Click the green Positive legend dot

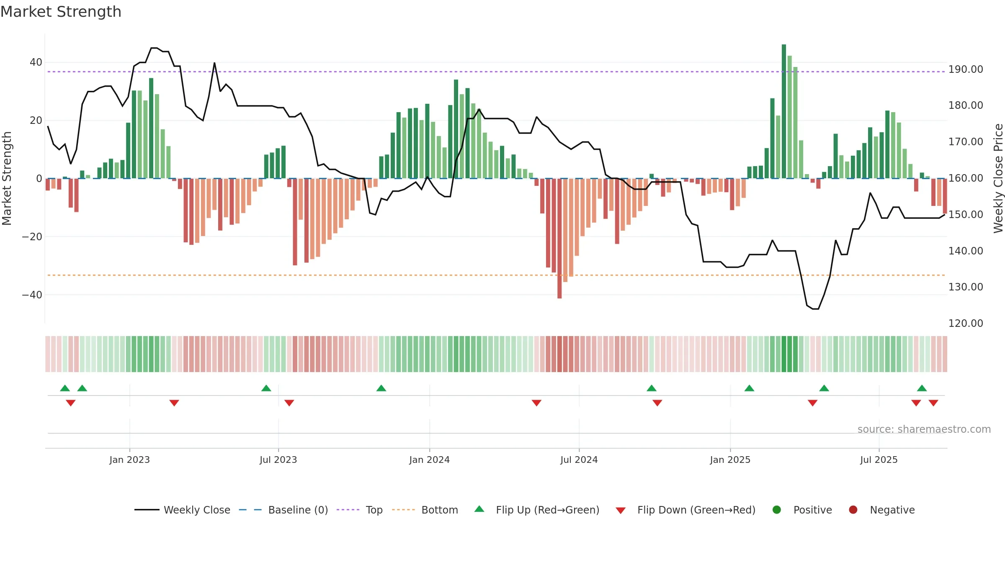(777, 510)
